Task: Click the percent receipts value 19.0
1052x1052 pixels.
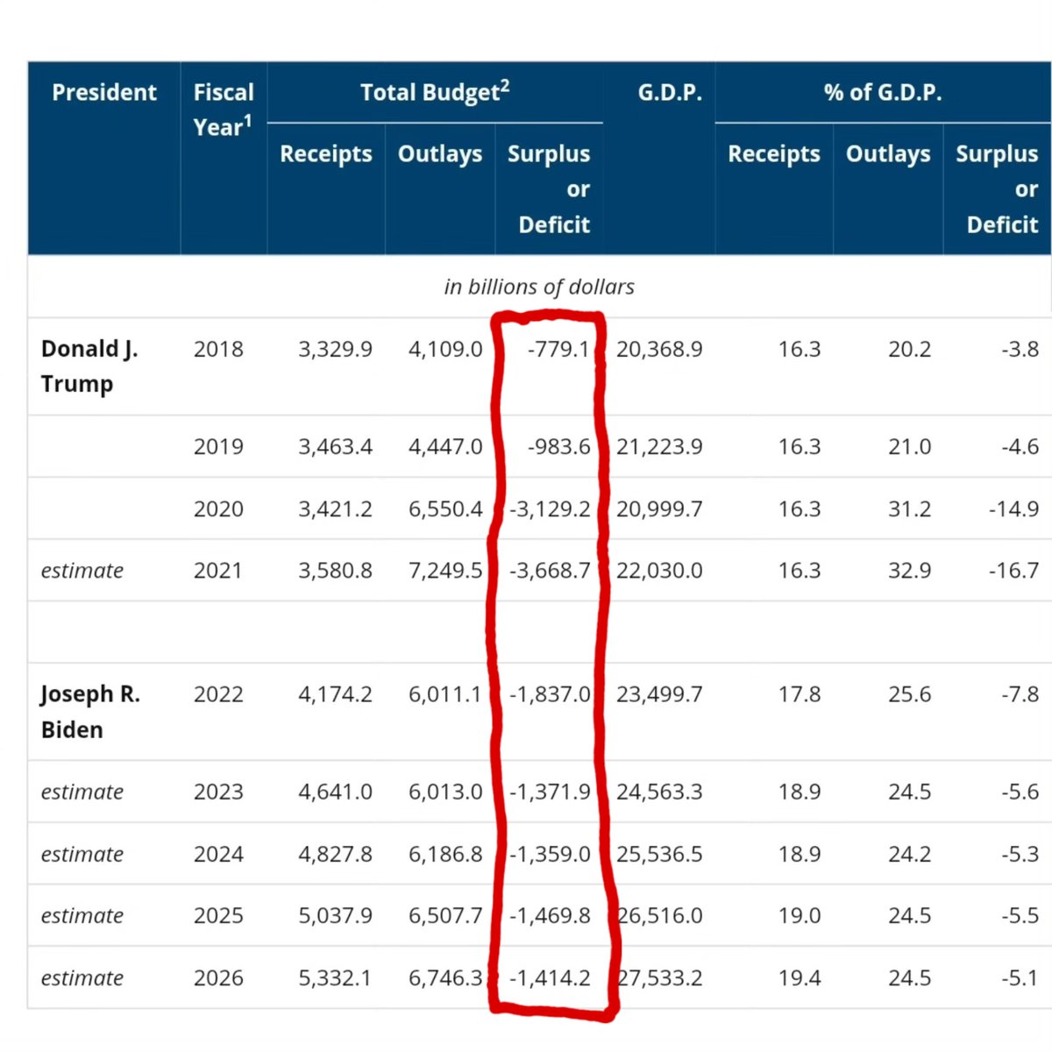Action: (800, 915)
